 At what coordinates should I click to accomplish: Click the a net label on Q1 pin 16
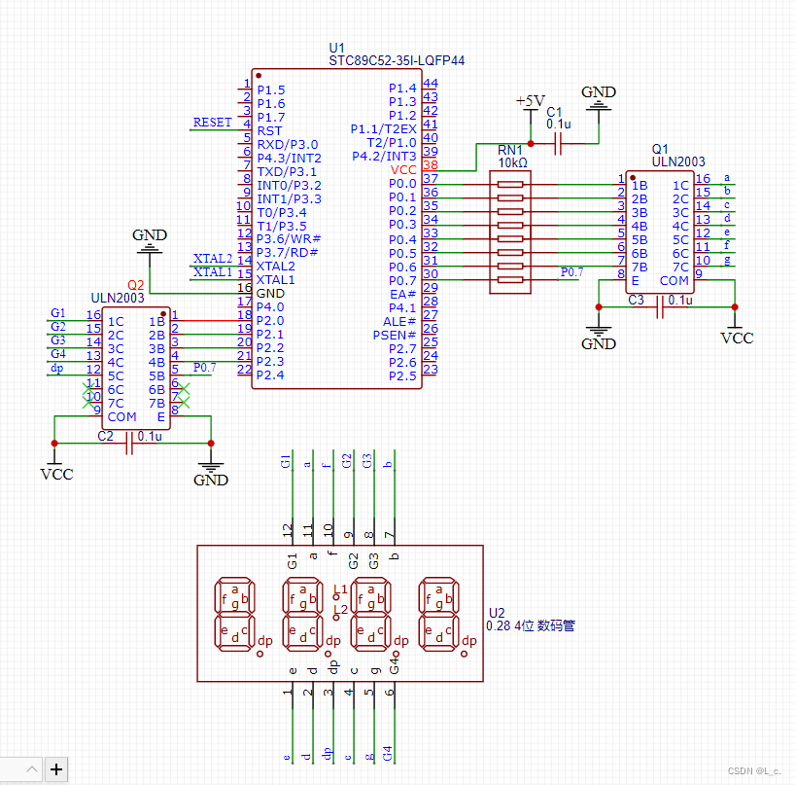pos(727,178)
